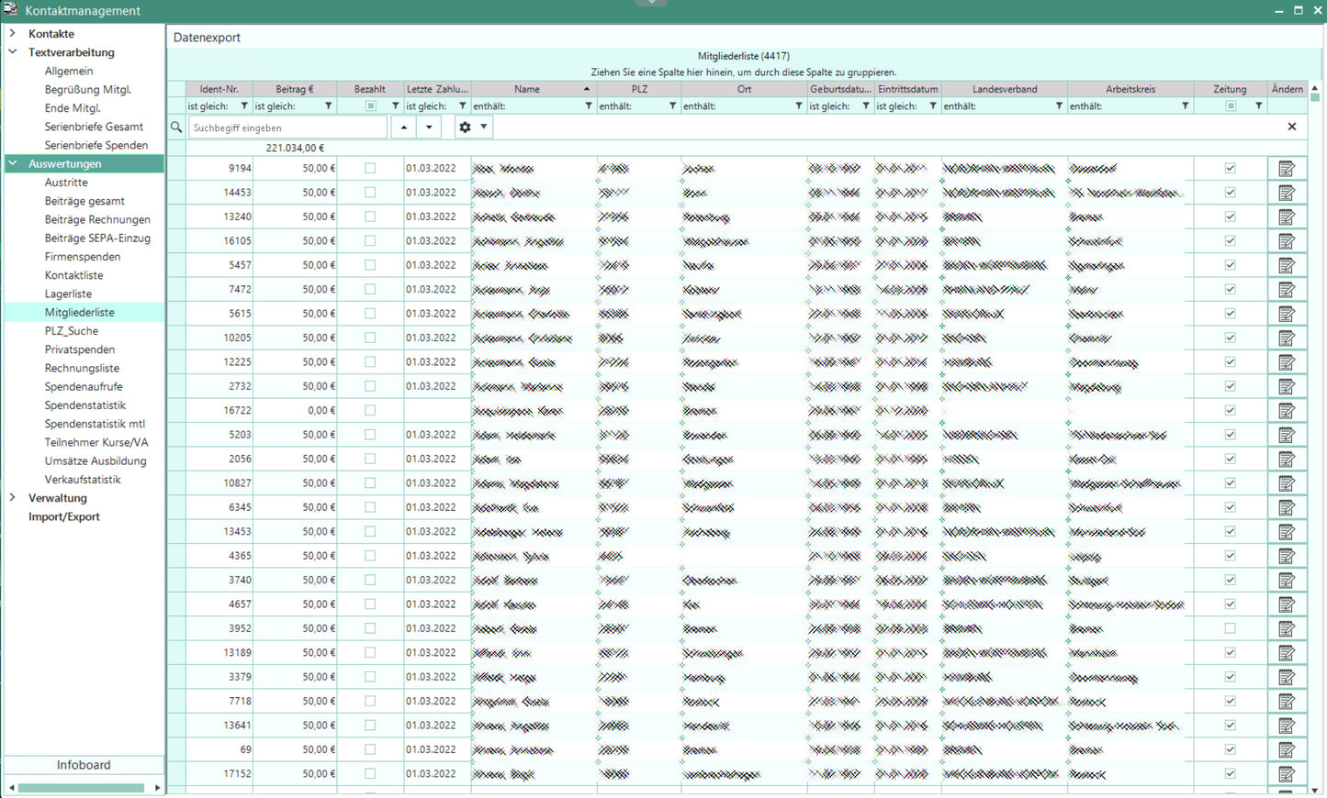Close the search bar with X

point(1291,127)
